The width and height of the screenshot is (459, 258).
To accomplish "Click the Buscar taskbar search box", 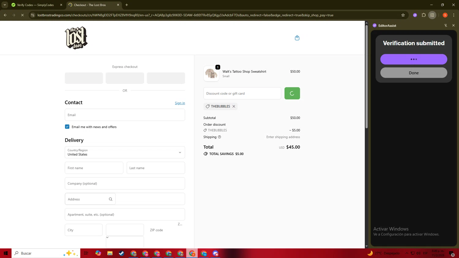I will click(x=46, y=253).
